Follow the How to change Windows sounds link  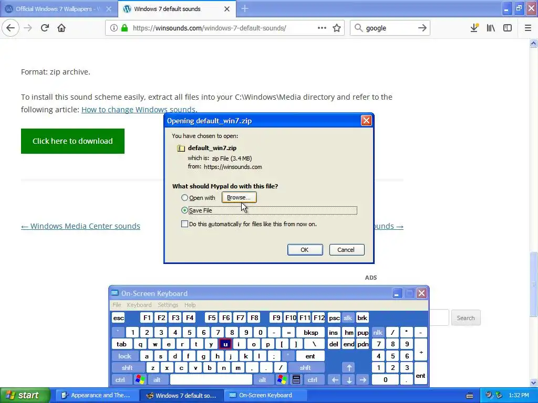point(139,110)
